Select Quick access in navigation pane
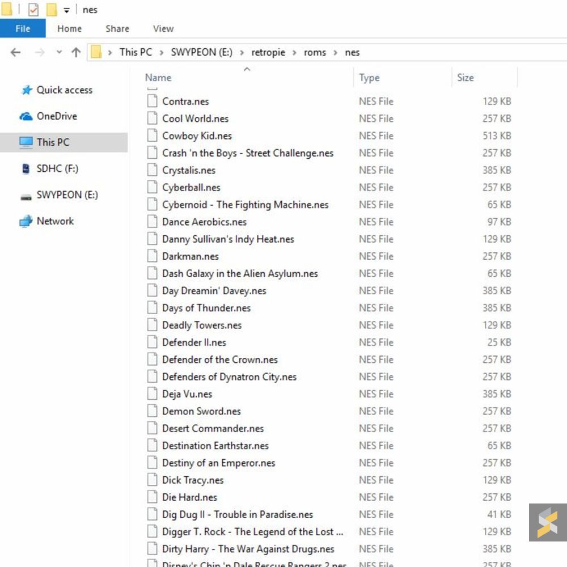The image size is (567, 567). (x=65, y=90)
